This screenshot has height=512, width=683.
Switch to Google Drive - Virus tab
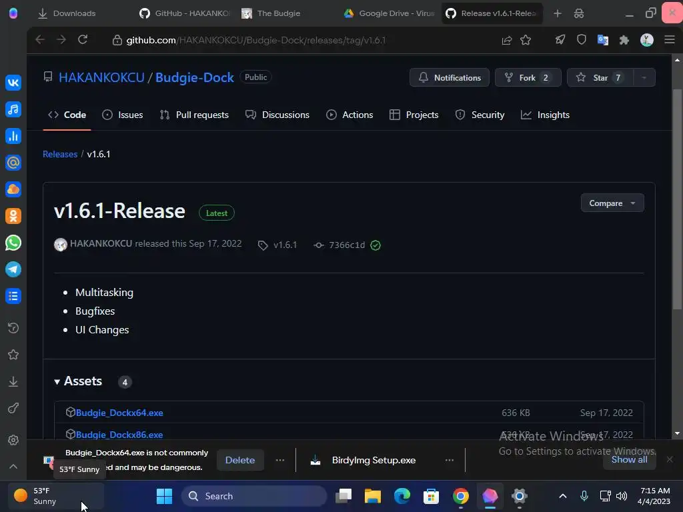(389, 13)
